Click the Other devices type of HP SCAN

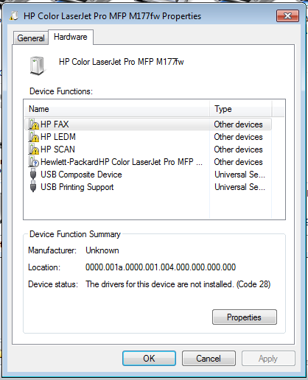pyautogui.click(x=238, y=149)
